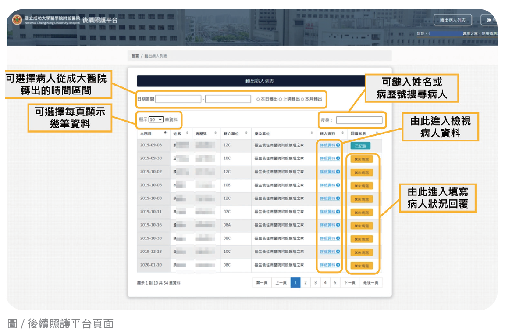Click arrow icon beside 詳細資料 for 2019-09-08 row

tap(338, 145)
